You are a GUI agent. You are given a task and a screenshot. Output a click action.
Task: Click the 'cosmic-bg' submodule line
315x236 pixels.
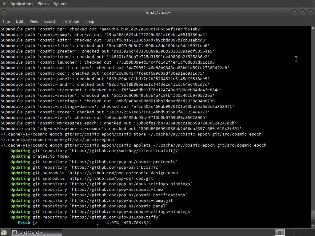[x=102, y=29]
